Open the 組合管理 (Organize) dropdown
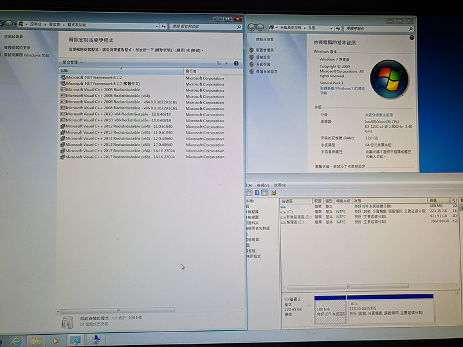Viewport: 463px width, 347px height. 73,62
